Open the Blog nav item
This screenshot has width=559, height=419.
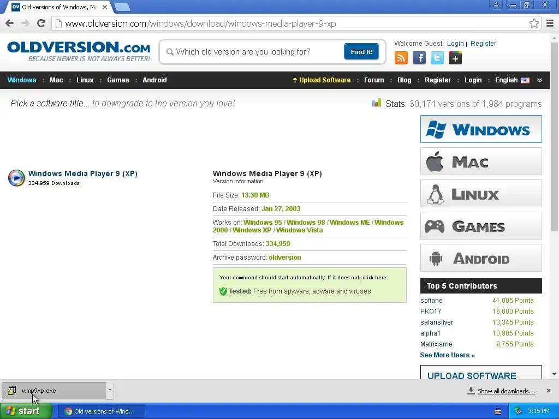[405, 80]
